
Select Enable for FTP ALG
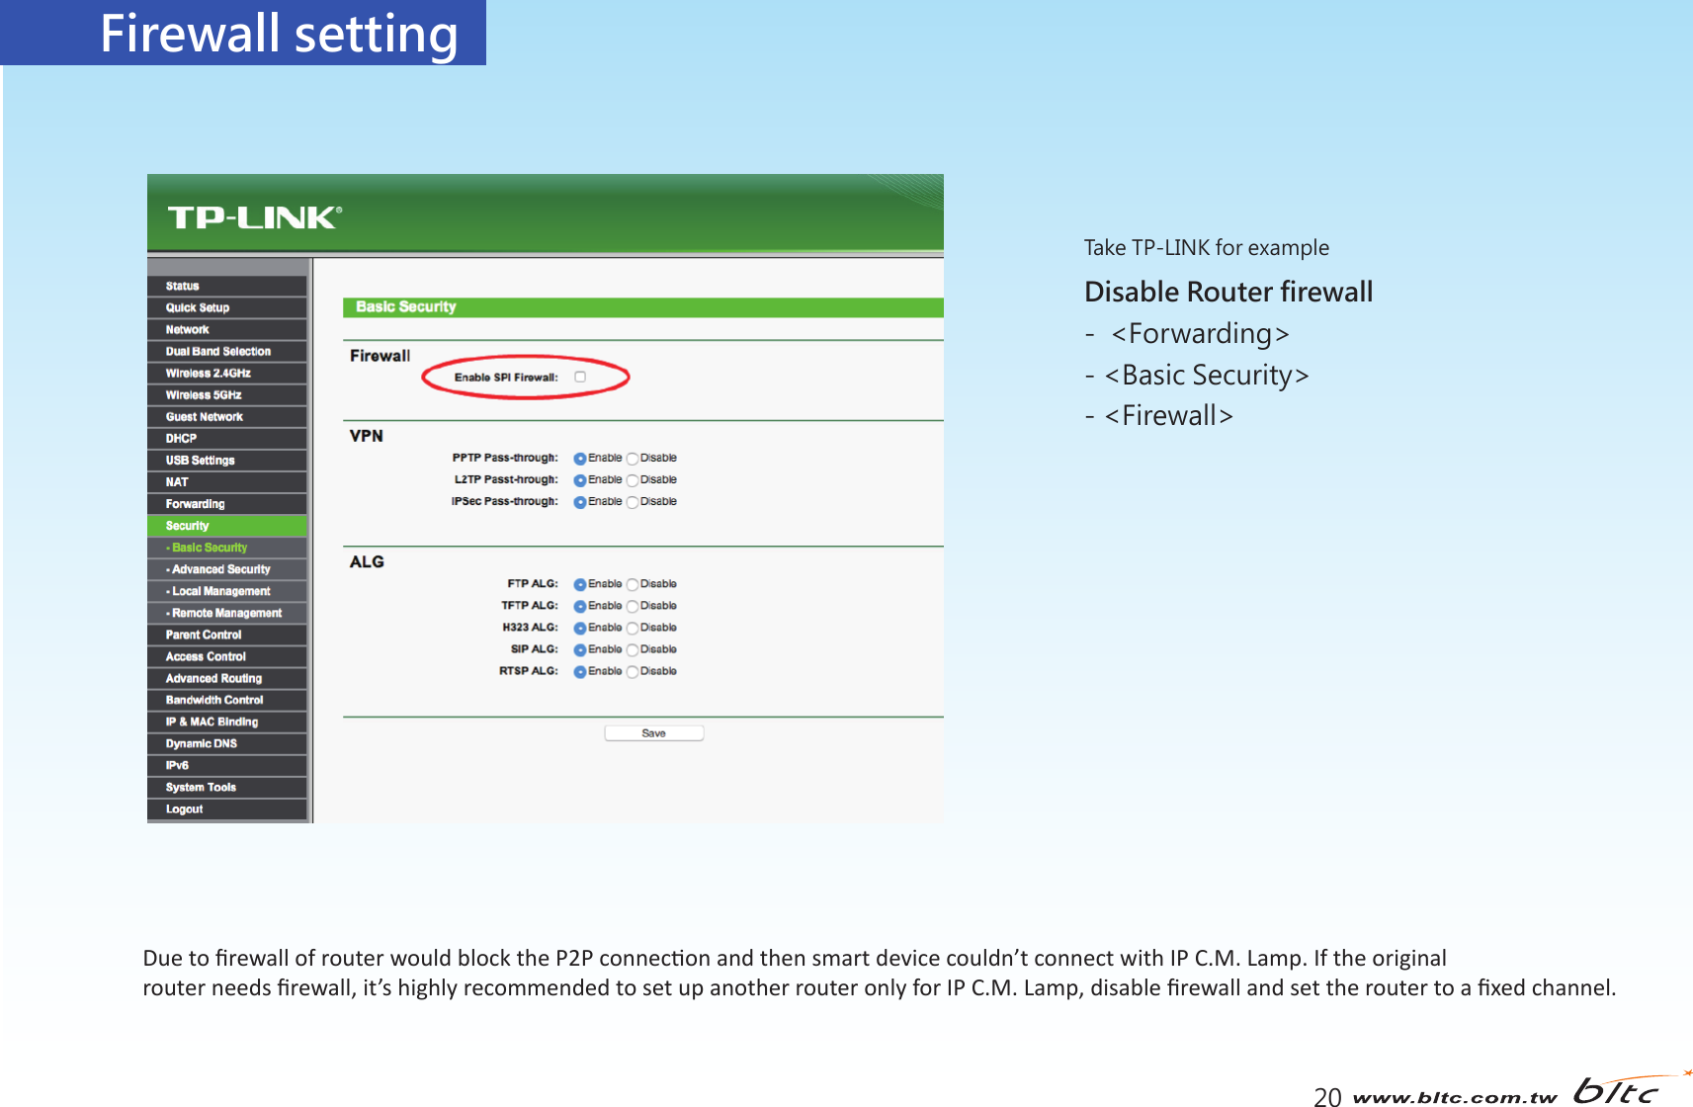(x=580, y=584)
